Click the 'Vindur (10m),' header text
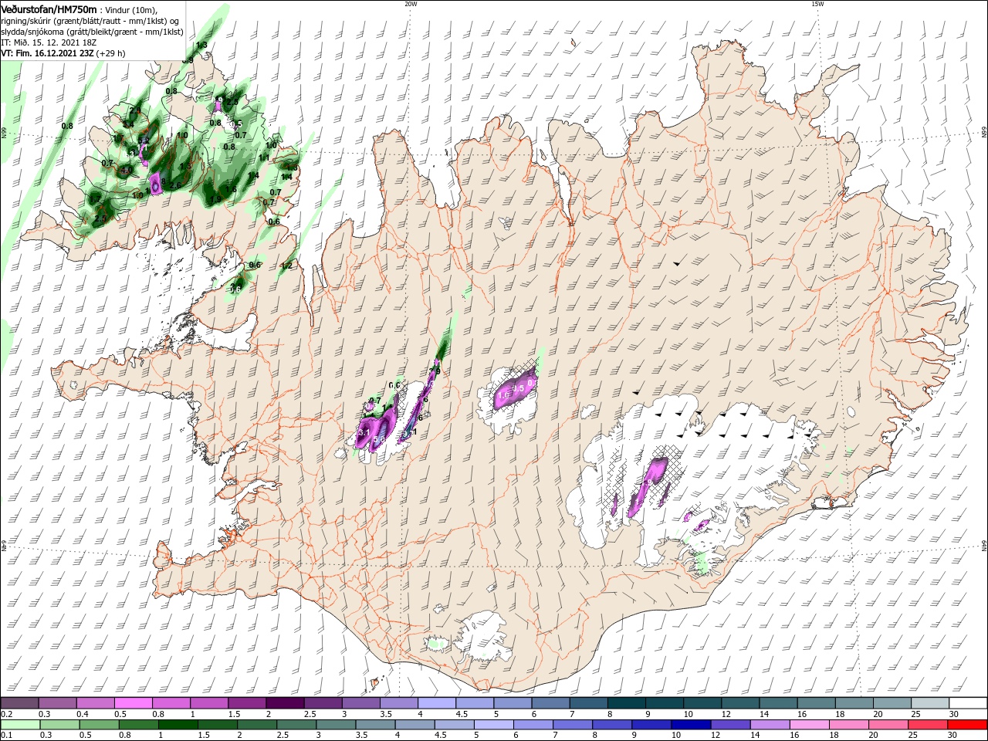 pyautogui.click(x=132, y=10)
